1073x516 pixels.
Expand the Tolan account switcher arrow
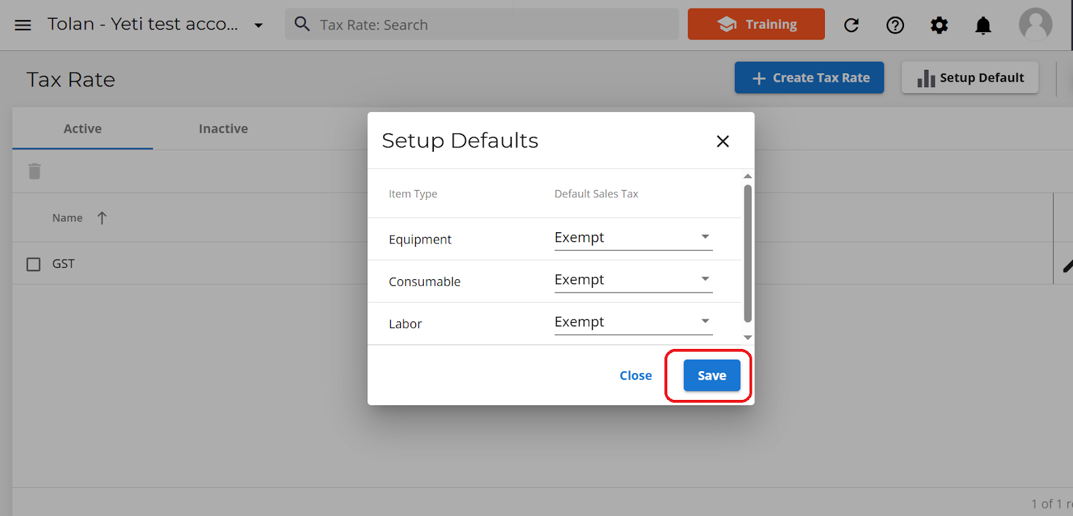click(258, 25)
